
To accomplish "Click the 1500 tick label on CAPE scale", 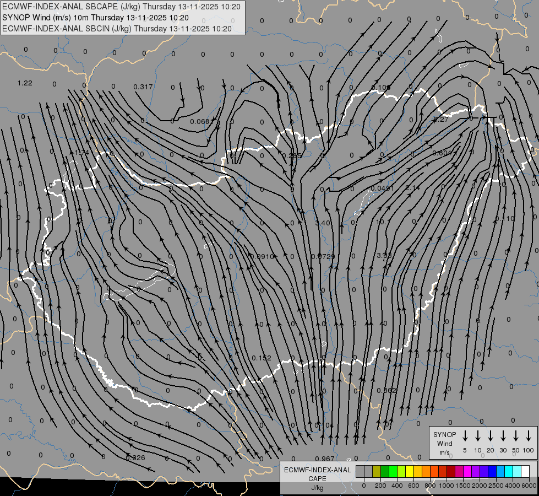I will [x=462, y=486].
